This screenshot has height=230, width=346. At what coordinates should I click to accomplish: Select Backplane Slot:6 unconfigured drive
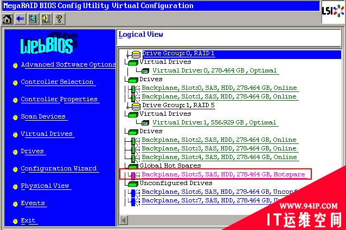click(219, 192)
